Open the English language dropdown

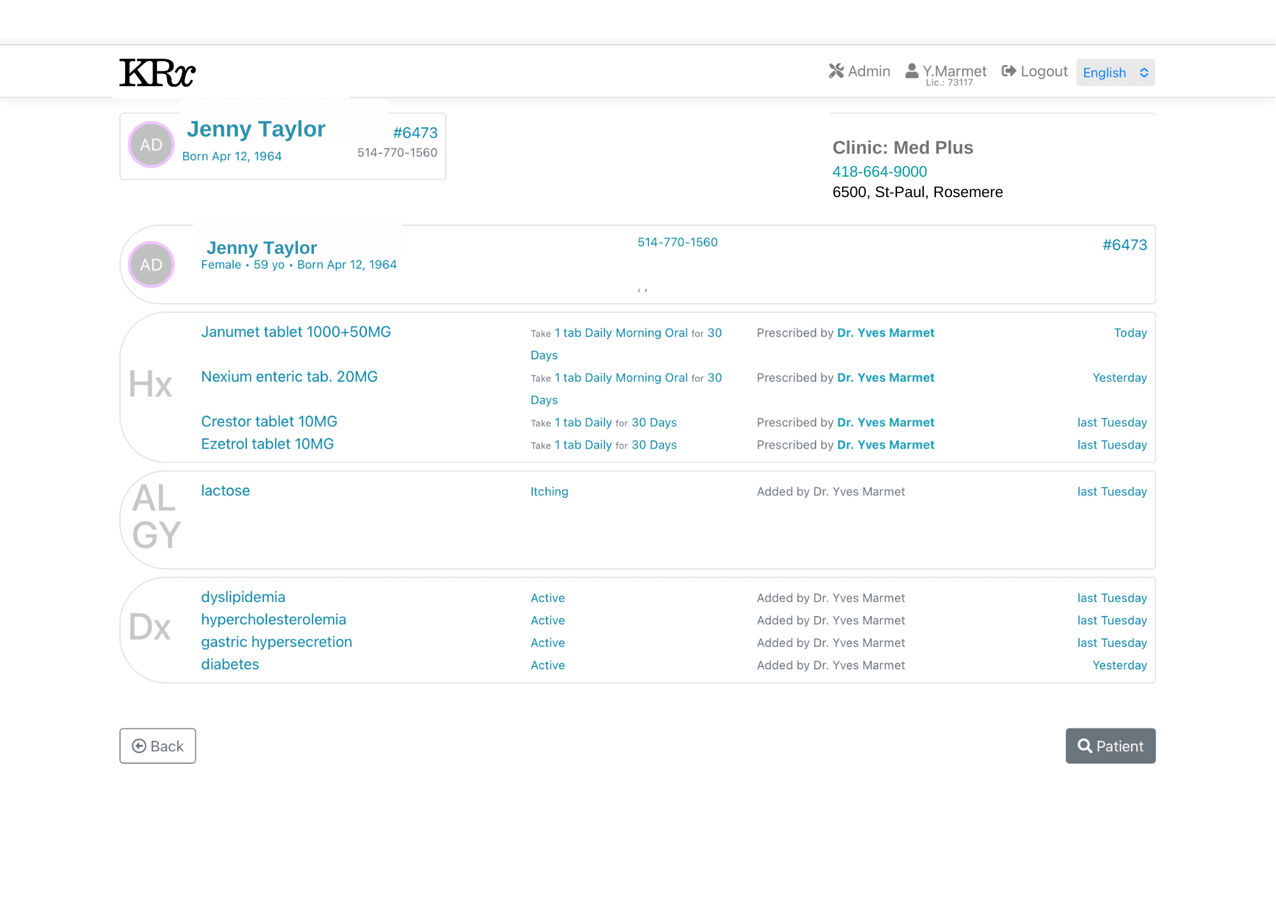tap(1115, 73)
